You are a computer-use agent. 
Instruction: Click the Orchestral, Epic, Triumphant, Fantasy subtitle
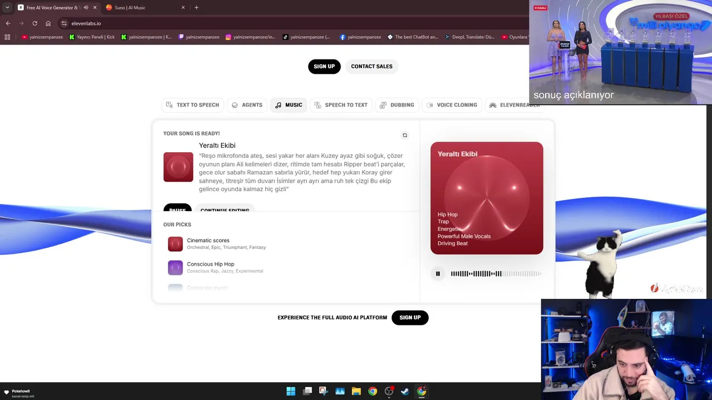tap(226, 247)
